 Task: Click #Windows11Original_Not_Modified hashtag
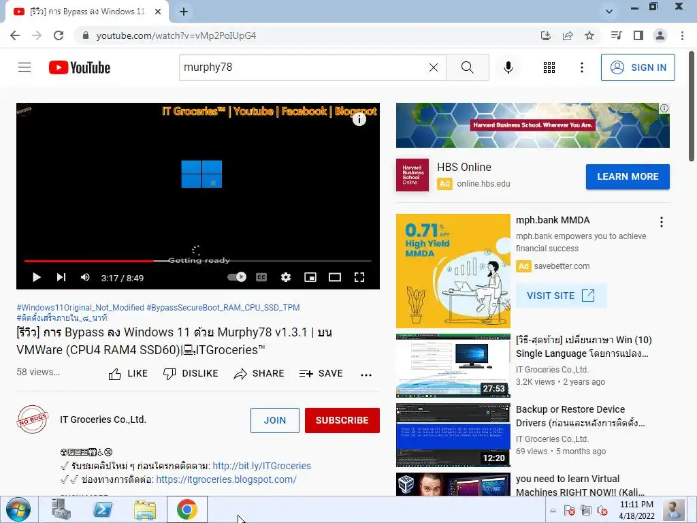(x=80, y=307)
